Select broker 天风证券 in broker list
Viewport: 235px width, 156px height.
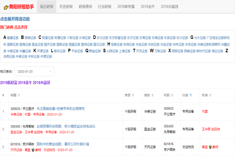142,51
